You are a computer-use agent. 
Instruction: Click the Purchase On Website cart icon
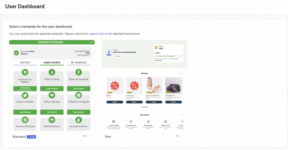pyautogui.click(x=25, y=72)
